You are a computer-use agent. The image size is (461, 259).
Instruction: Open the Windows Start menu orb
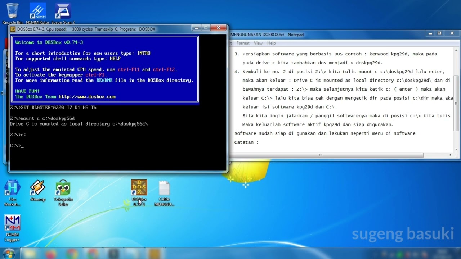pos(9,254)
